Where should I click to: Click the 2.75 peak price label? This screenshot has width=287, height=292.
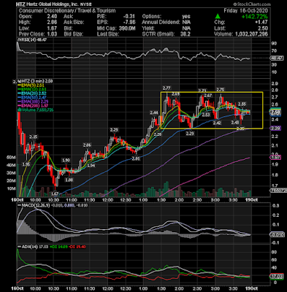220,90
